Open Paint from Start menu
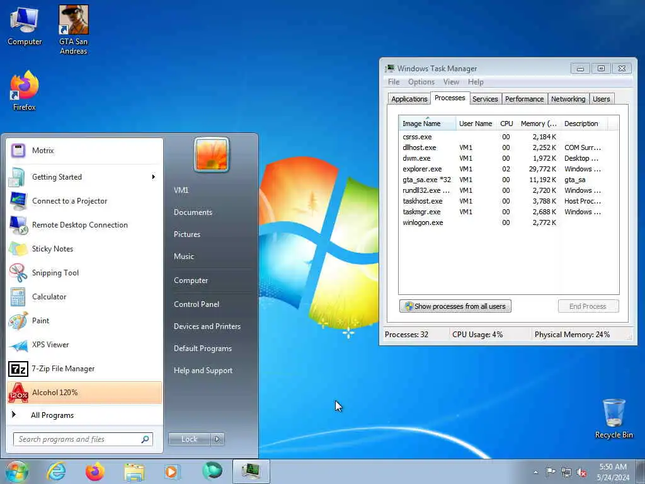 (x=84, y=321)
